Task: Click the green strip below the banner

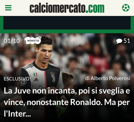Action: [x=67, y=31]
